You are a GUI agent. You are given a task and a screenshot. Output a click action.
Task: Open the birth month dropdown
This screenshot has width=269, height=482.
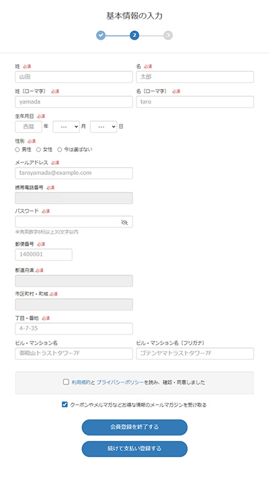pos(67,127)
